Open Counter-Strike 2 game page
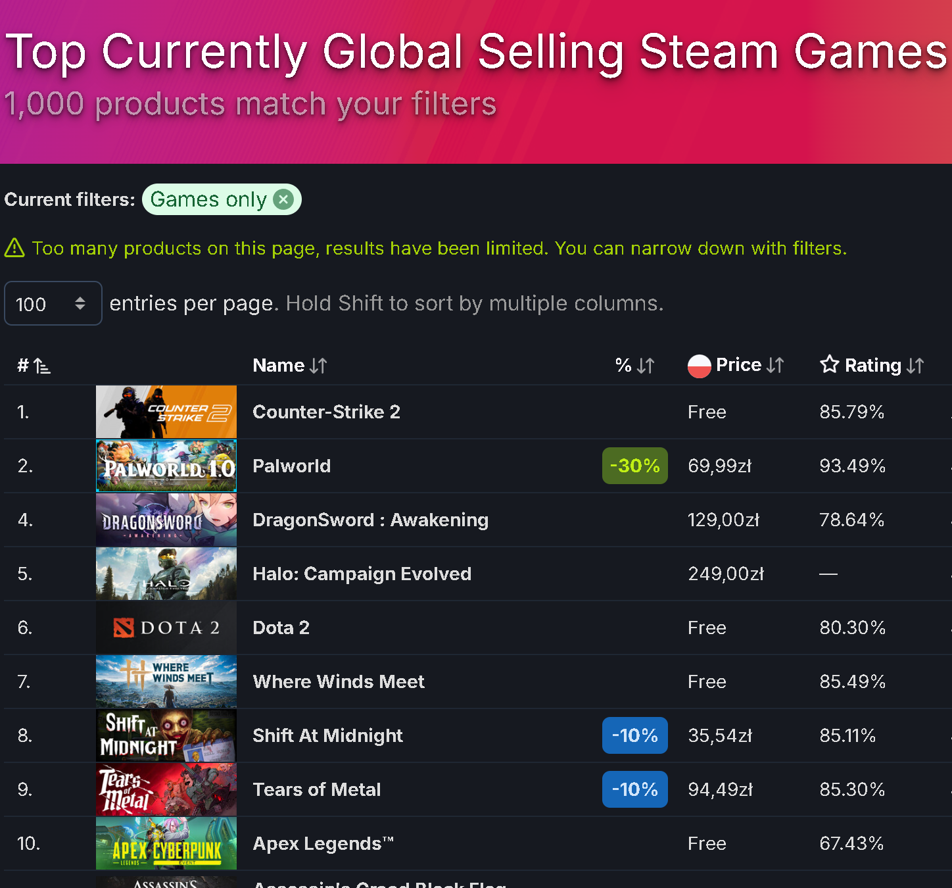The height and width of the screenshot is (888, 952). [326, 412]
